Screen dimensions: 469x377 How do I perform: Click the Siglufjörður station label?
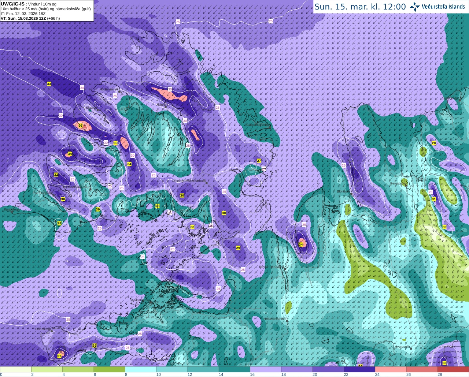point(451,98)
